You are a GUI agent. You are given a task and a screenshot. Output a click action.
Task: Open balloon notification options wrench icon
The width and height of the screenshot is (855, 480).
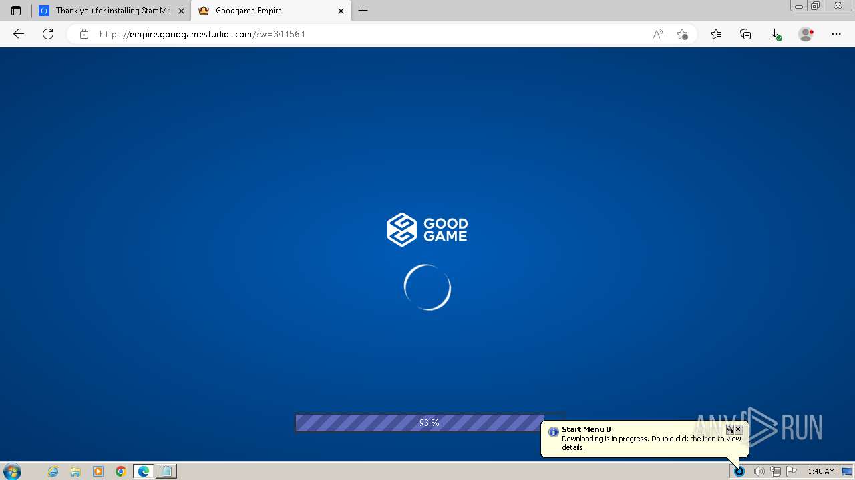730,429
